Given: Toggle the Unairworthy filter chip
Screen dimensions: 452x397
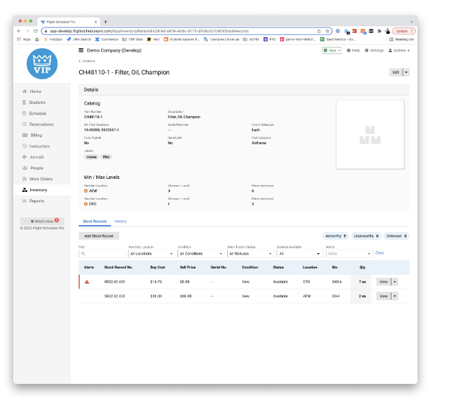Looking at the screenshot, I should click(x=366, y=236).
